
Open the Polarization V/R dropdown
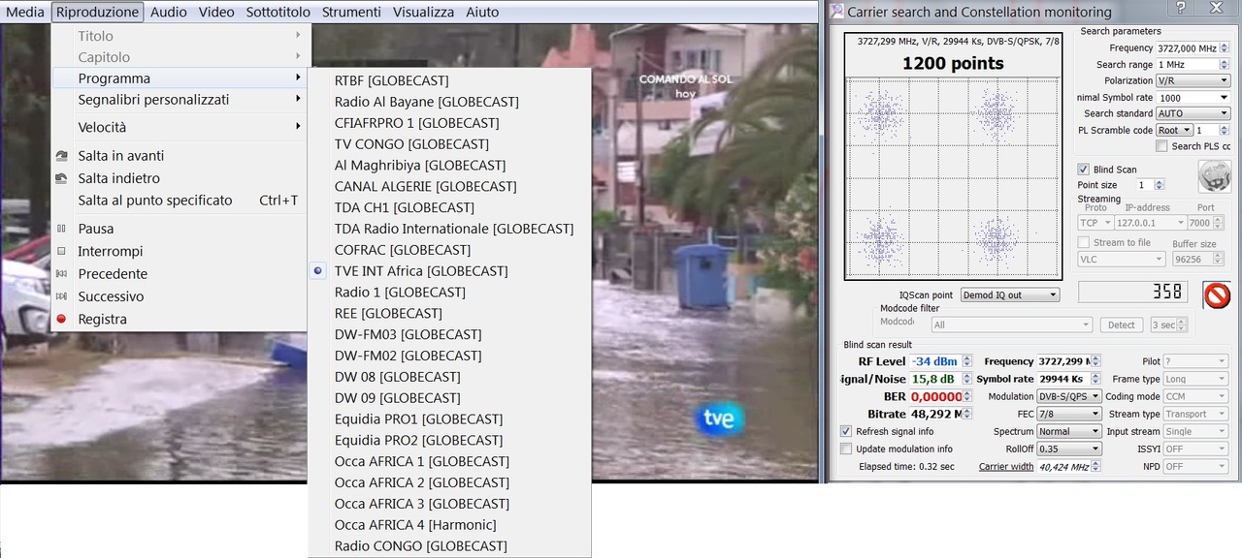[1193, 80]
